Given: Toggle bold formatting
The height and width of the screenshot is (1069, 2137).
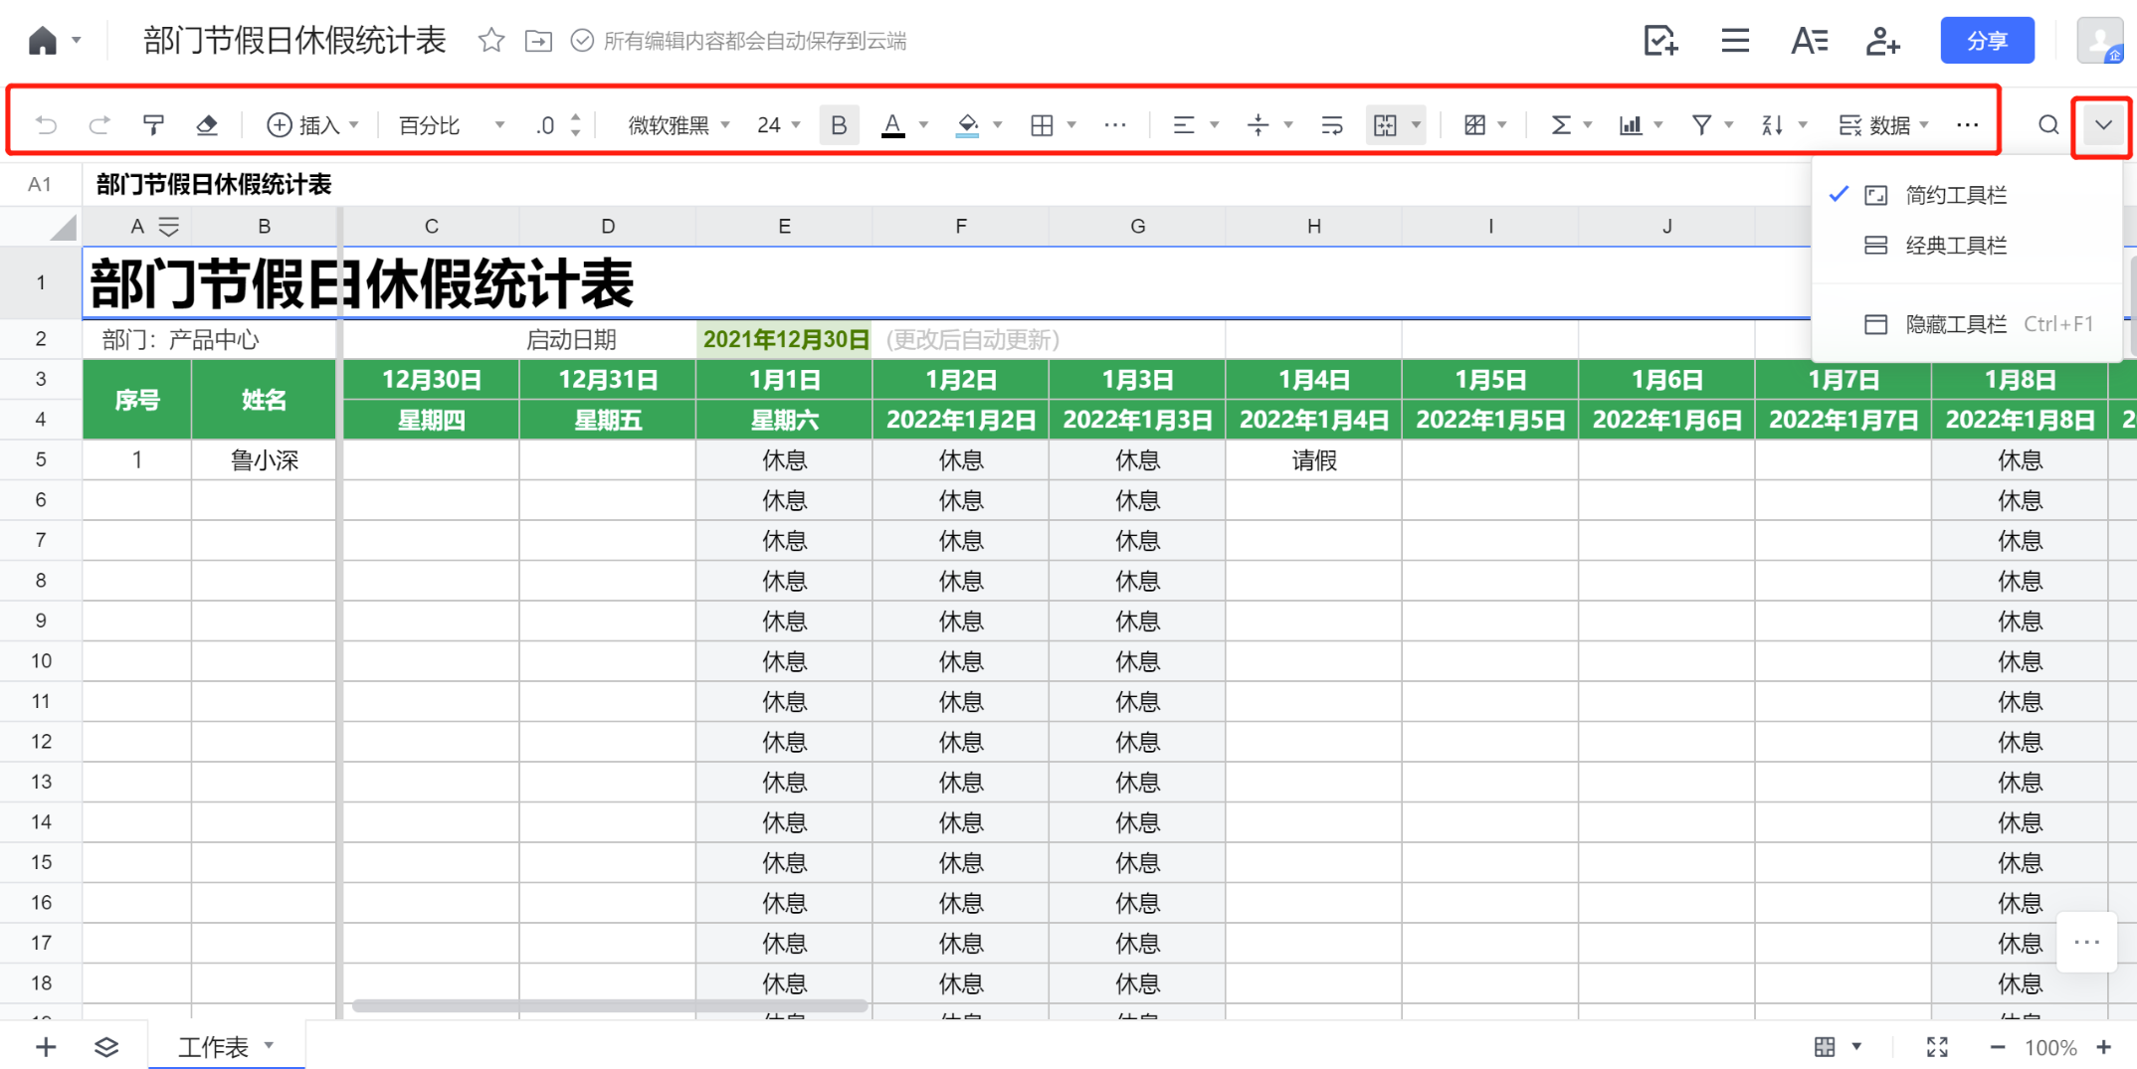Looking at the screenshot, I should tap(839, 125).
